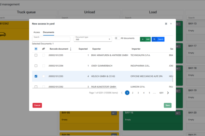The width and height of the screenshot is (205, 136).
Task: Uncheck the selected row J000021012393
Action: tap(36, 76)
